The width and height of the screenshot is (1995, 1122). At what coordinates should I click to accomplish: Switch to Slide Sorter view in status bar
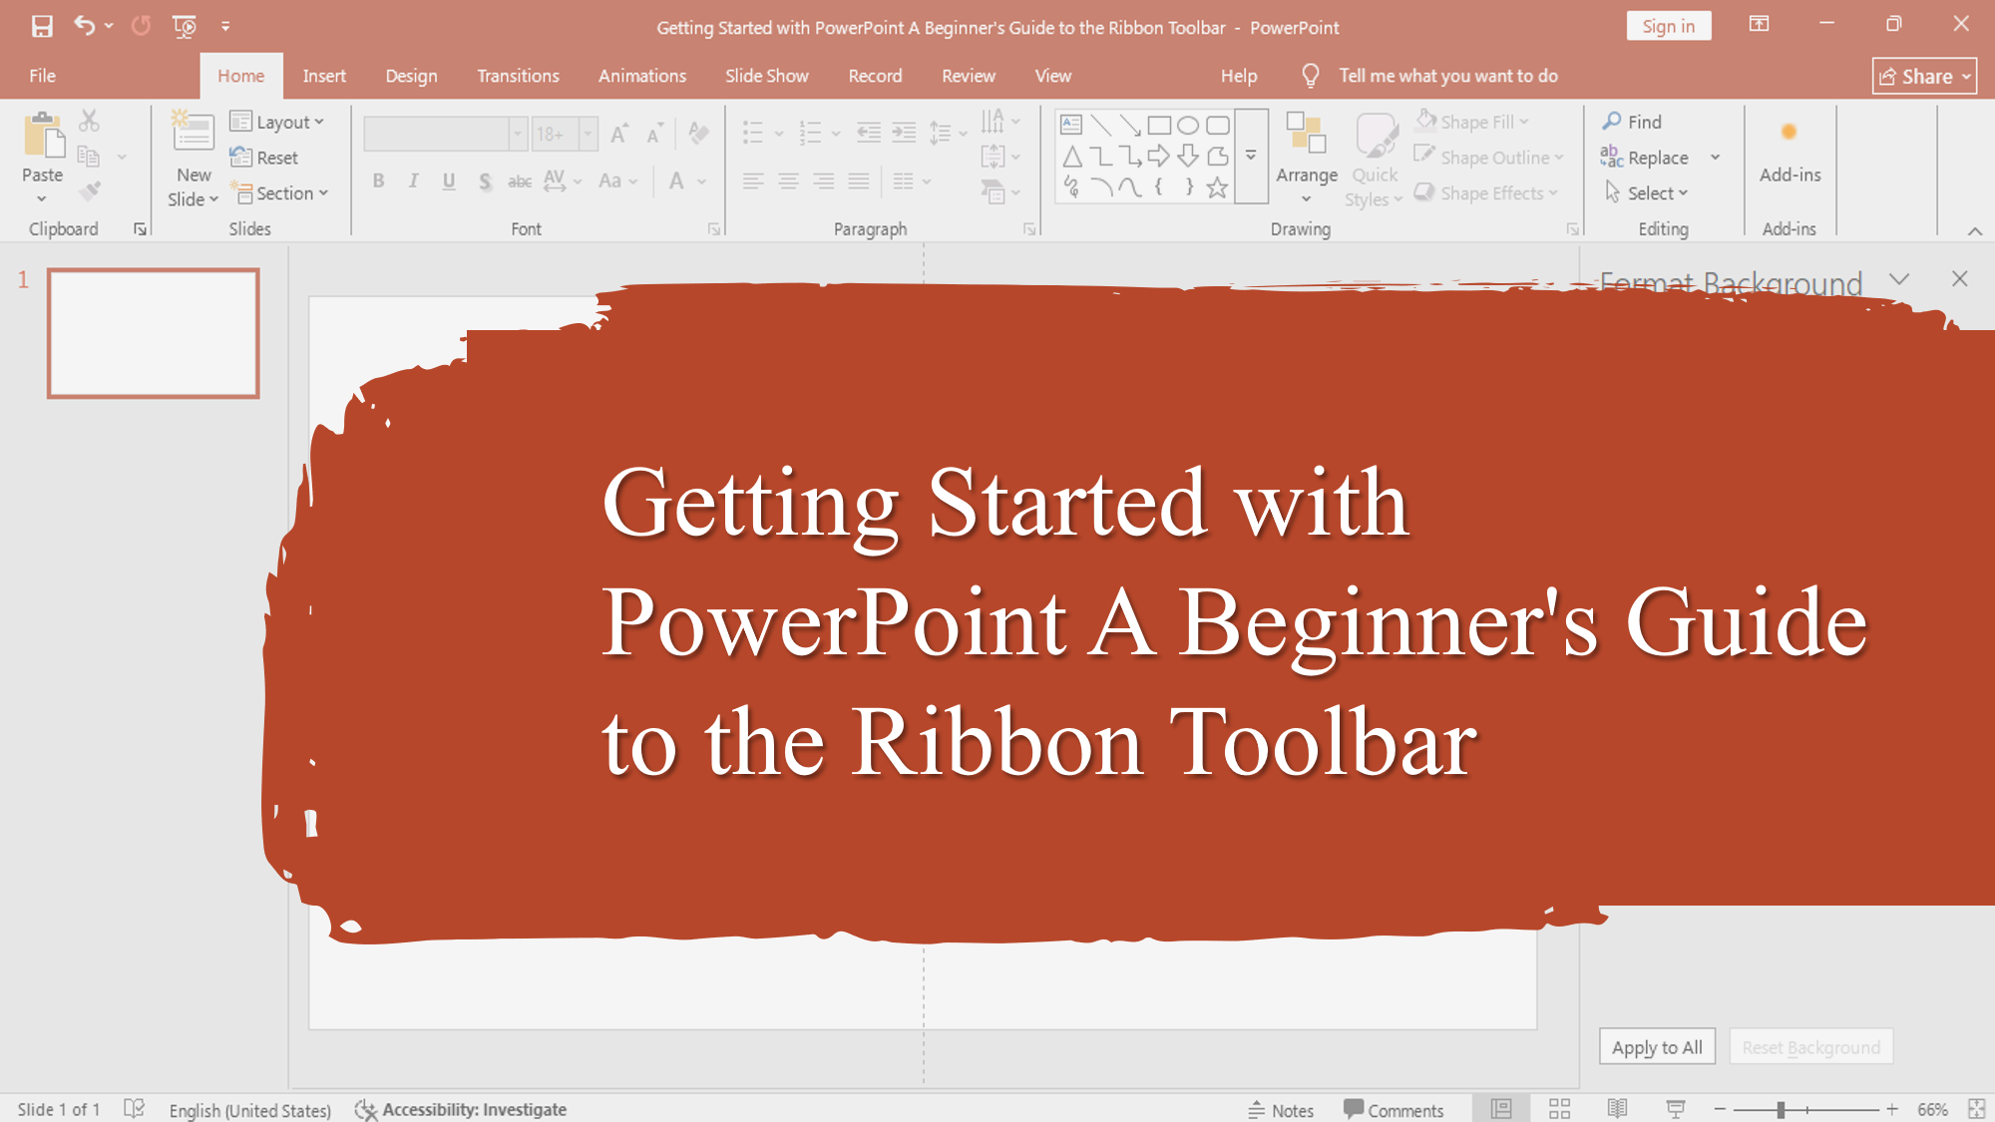1559,1108
